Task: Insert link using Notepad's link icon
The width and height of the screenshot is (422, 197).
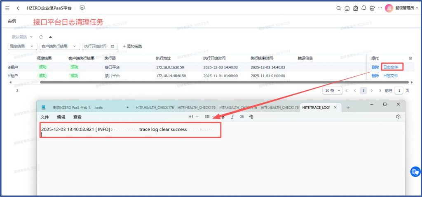Action: point(242,117)
